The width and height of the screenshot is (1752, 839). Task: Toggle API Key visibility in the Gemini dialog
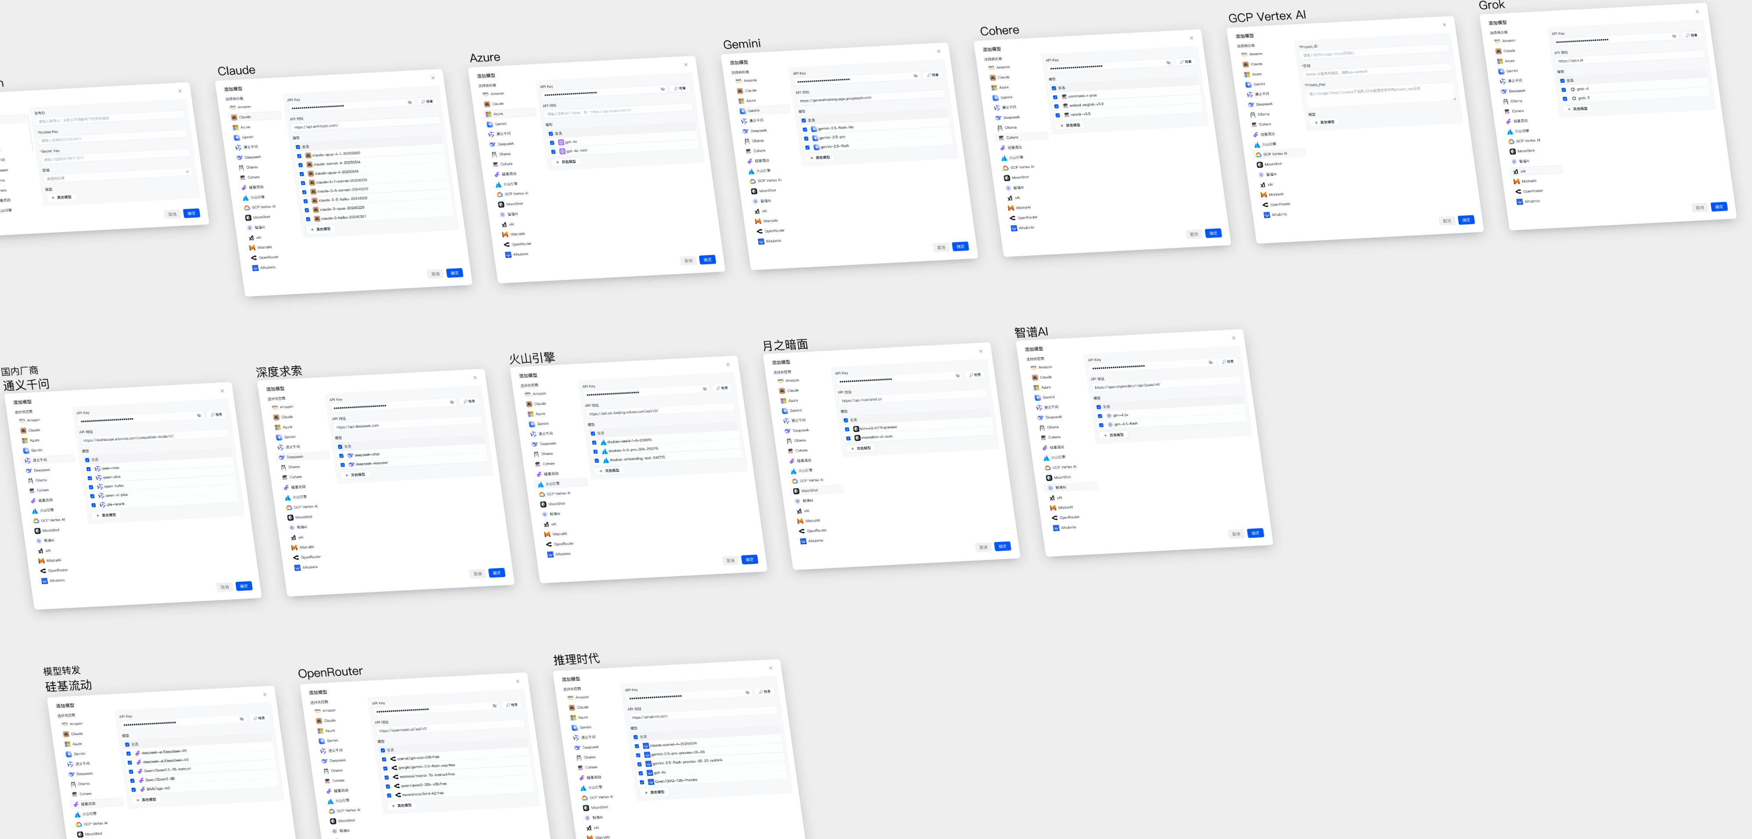coord(915,75)
